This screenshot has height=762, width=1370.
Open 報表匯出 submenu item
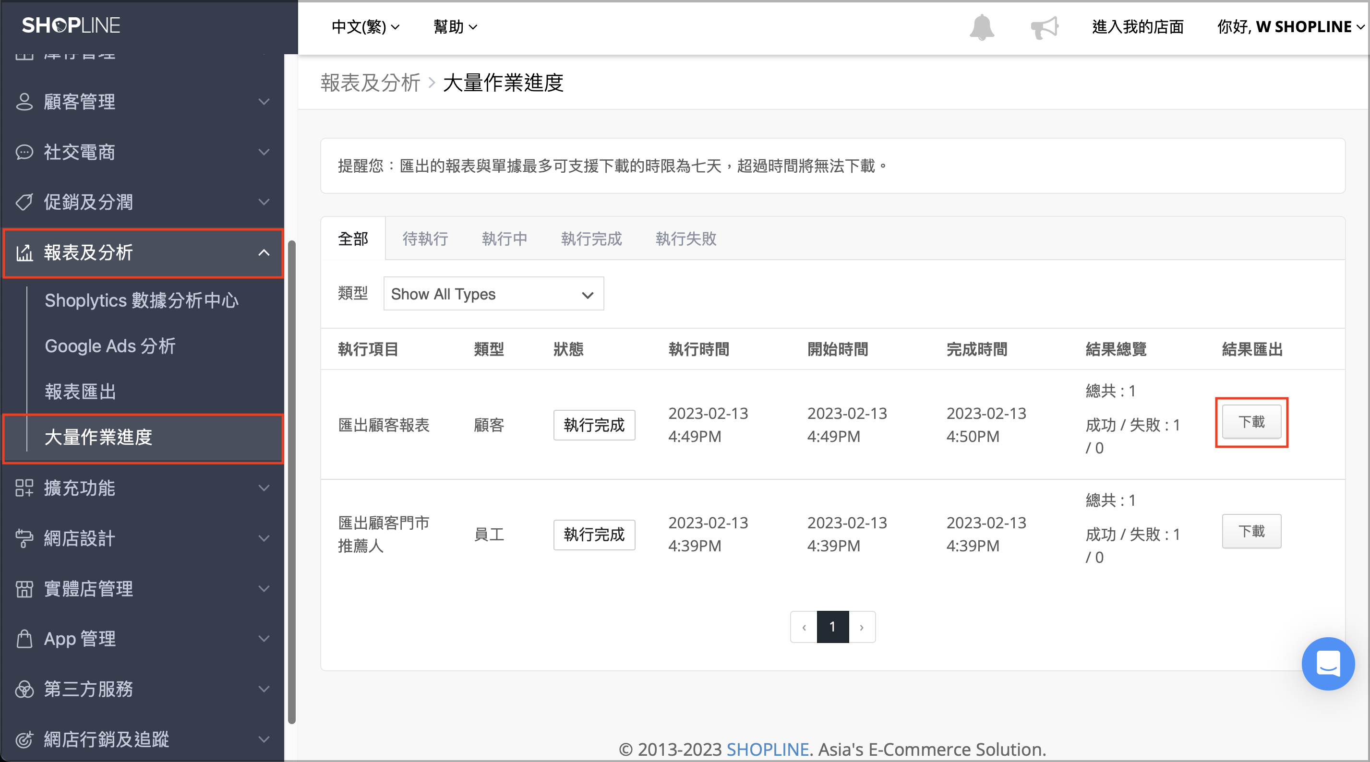click(80, 392)
